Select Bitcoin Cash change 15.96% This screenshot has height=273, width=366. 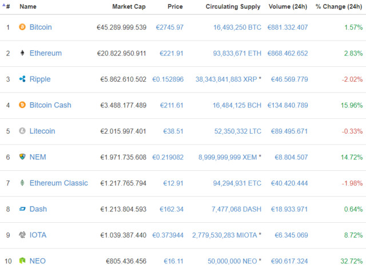[352, 106]
